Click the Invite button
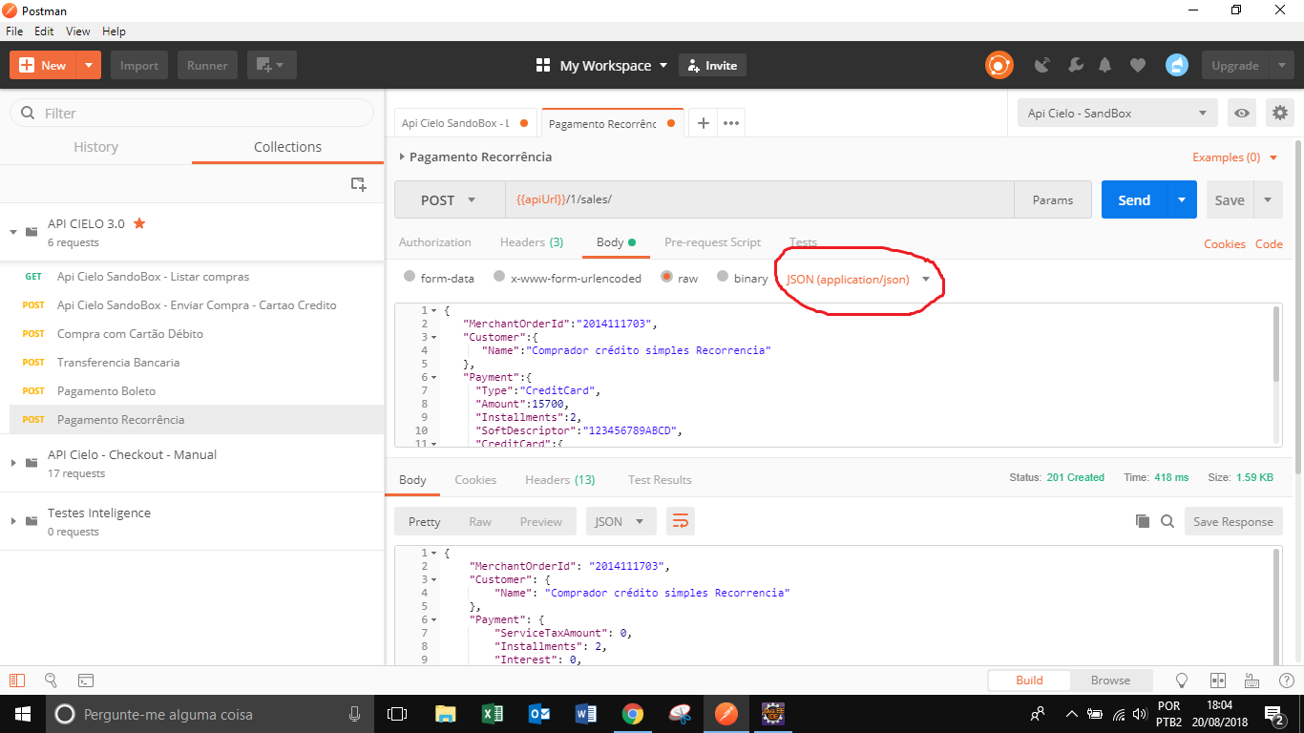The height and width of the screenshot is (733, 1304). tap(712, 65)
